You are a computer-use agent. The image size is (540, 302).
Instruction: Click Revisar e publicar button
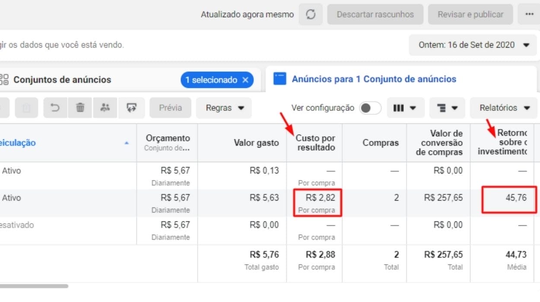pos(470,14)
